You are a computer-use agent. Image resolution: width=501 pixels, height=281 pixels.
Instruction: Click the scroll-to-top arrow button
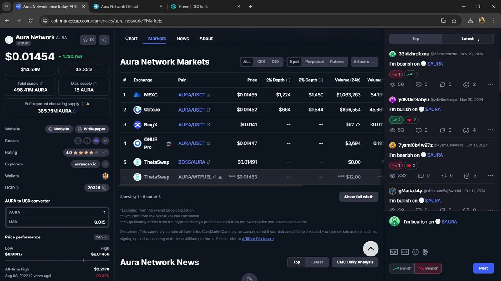click(x=371, y=249)
